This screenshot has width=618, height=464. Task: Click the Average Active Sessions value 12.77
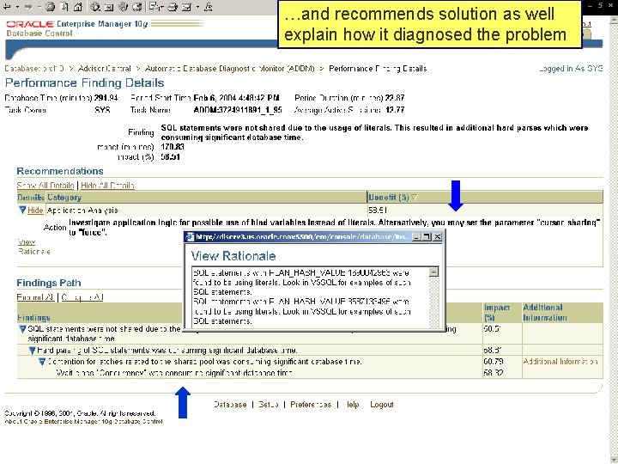point(395,110)
